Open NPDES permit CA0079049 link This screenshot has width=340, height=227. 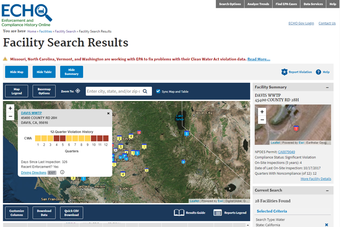[286, 152]
